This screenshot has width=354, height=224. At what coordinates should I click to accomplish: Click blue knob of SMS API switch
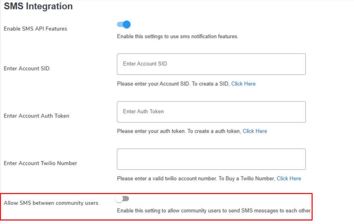coord(127,24)
